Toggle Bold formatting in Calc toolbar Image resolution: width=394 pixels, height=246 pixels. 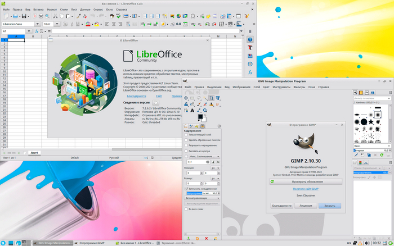click(x=66, y=24)
